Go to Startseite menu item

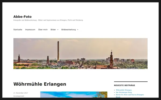[x=18, y=30]
